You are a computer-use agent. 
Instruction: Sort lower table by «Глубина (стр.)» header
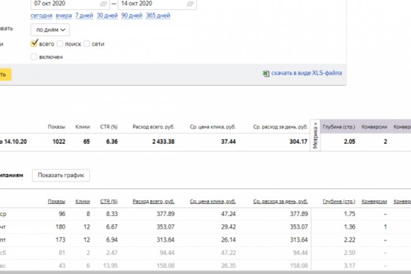click(x=339, y=202)
